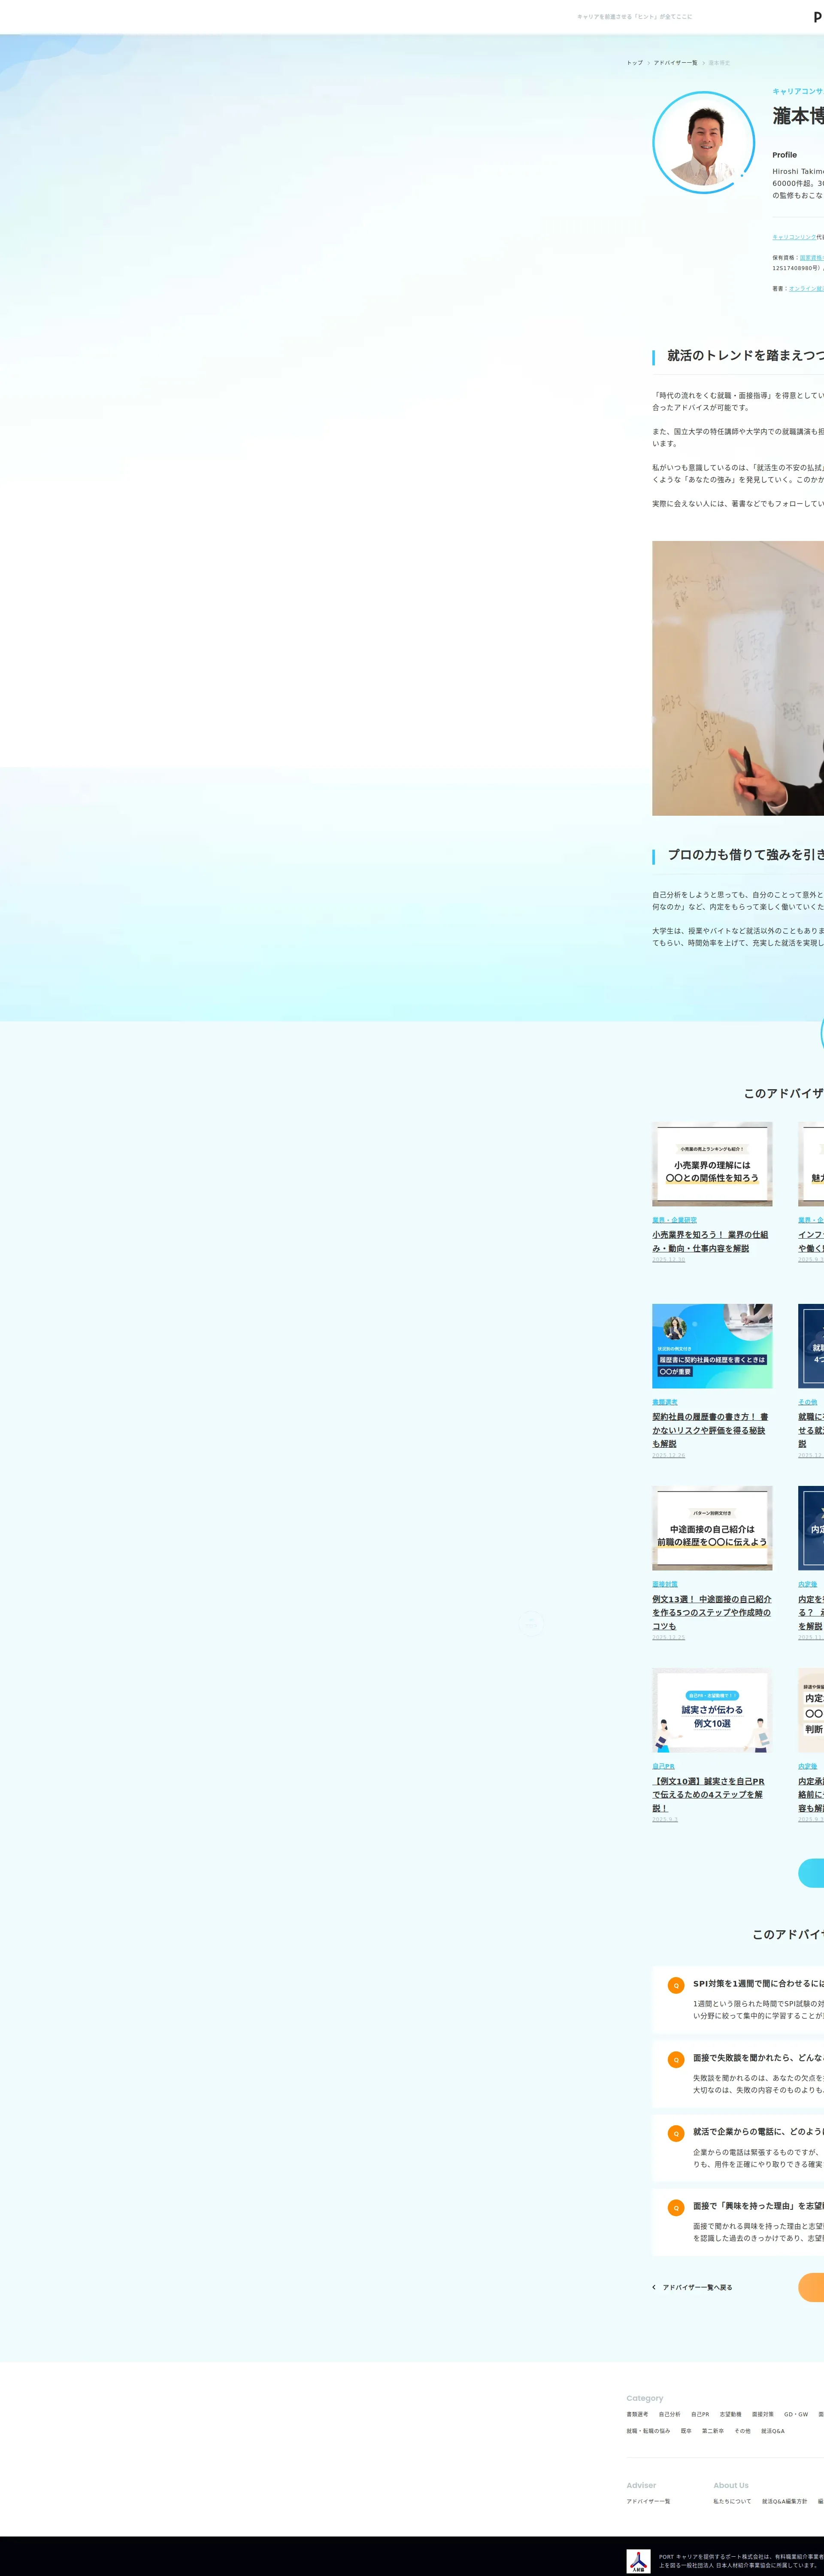Open the whiteboard photo in the article
Viewport: 824px width, 2576px height.
pyautogui.click(x=738, y=678)
